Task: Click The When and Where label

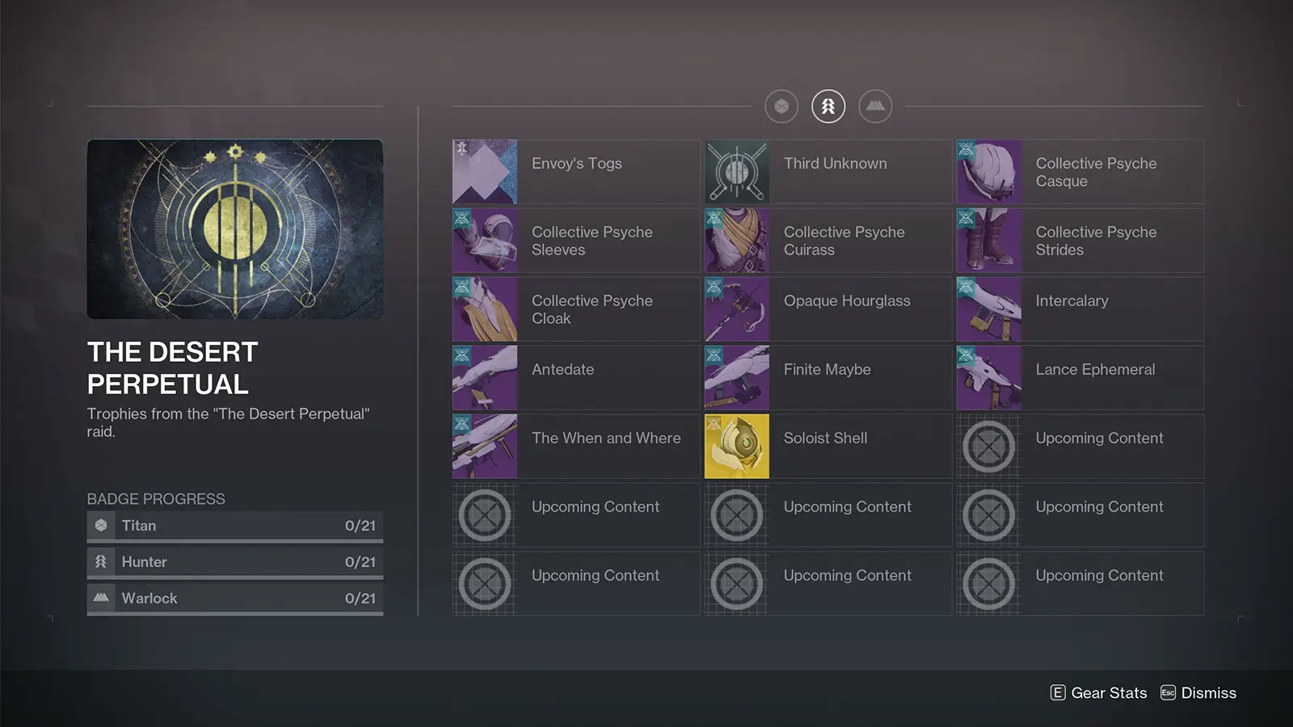Action: point(606,438)
